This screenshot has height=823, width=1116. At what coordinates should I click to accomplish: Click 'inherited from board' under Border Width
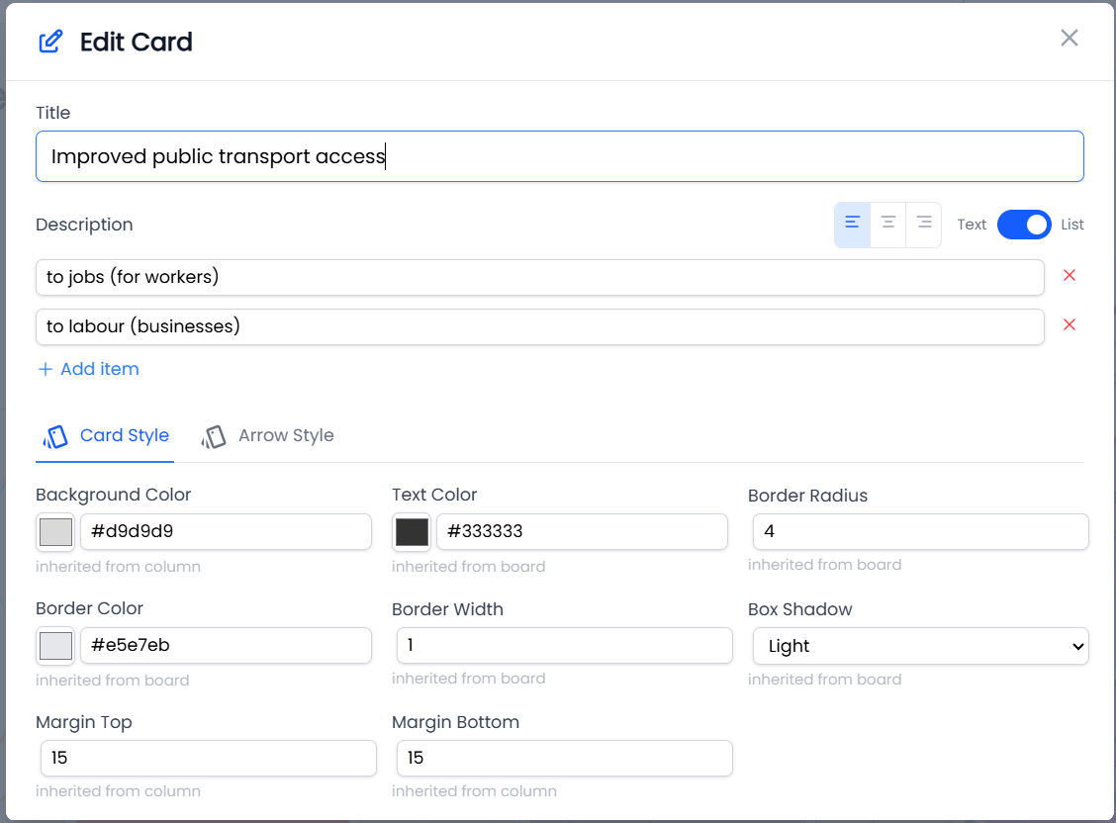pyautogui.click(x=468, y=679)
